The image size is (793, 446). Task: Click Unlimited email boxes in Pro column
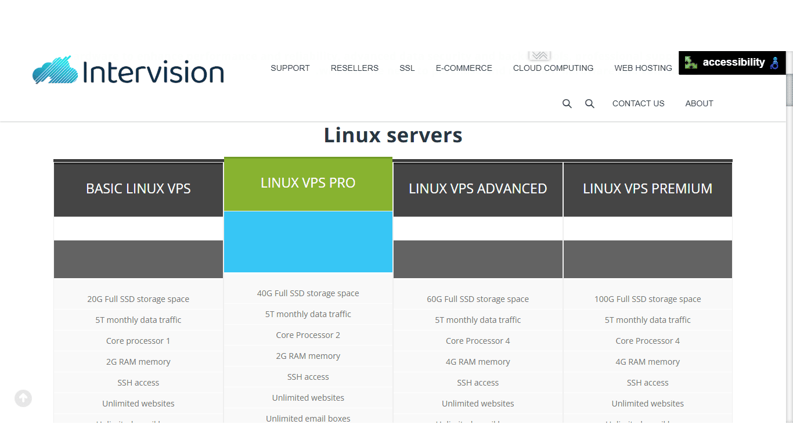pos(308,419)
